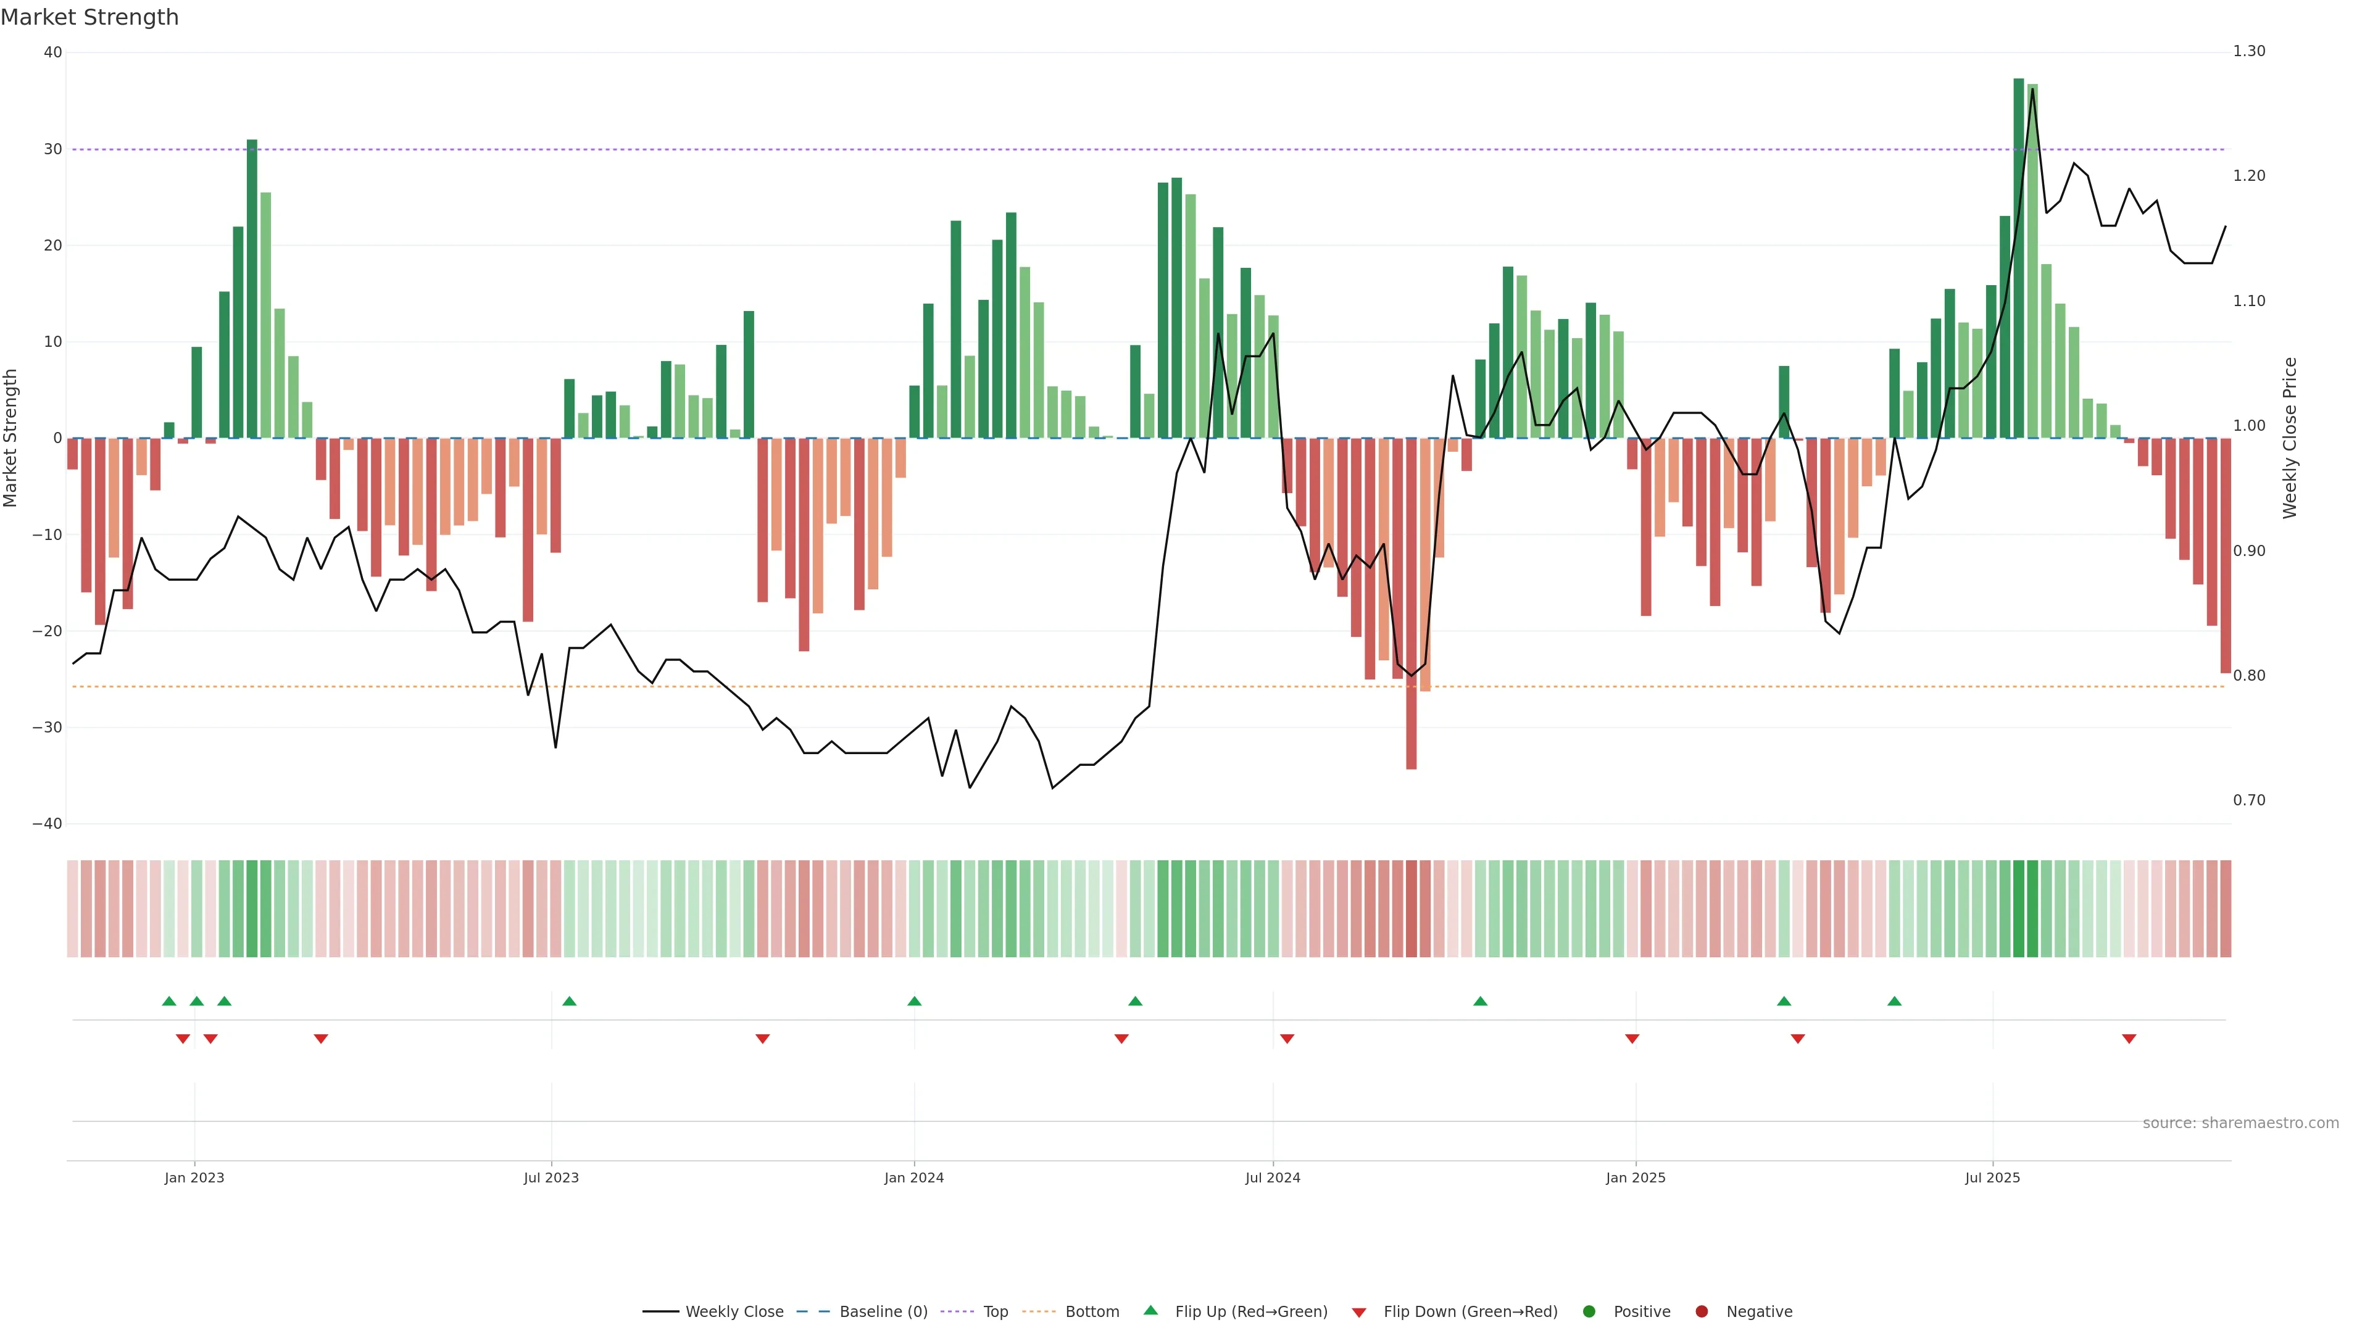The height and width of the screenshot is (1333, 2370).
Task: Click the red Negative legend dot
Action: click(x=1701, y=1312)
